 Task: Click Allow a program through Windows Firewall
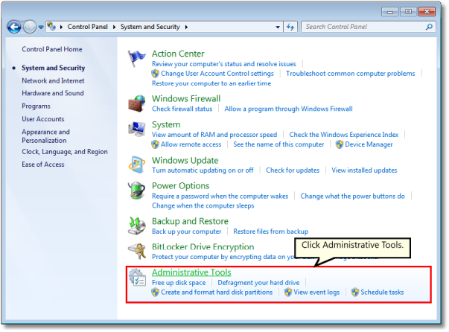tap(288, 109)
